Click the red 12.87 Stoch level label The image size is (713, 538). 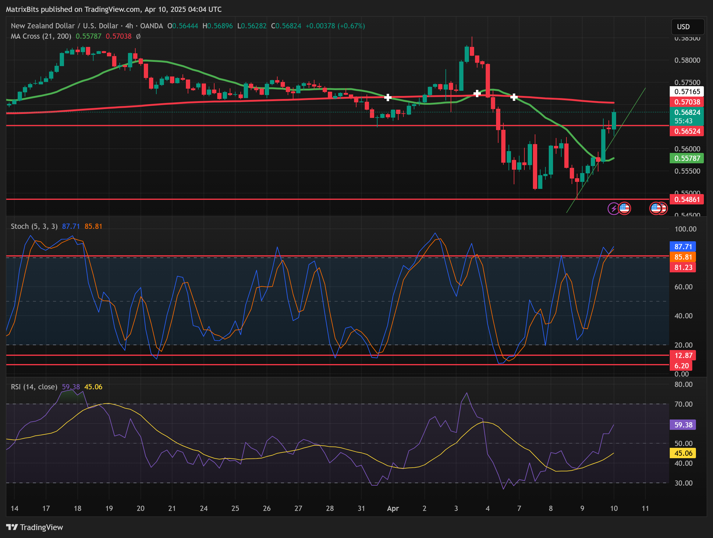(683, 356)
